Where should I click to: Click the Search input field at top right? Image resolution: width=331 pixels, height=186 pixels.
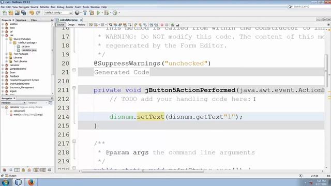[311, 7]
